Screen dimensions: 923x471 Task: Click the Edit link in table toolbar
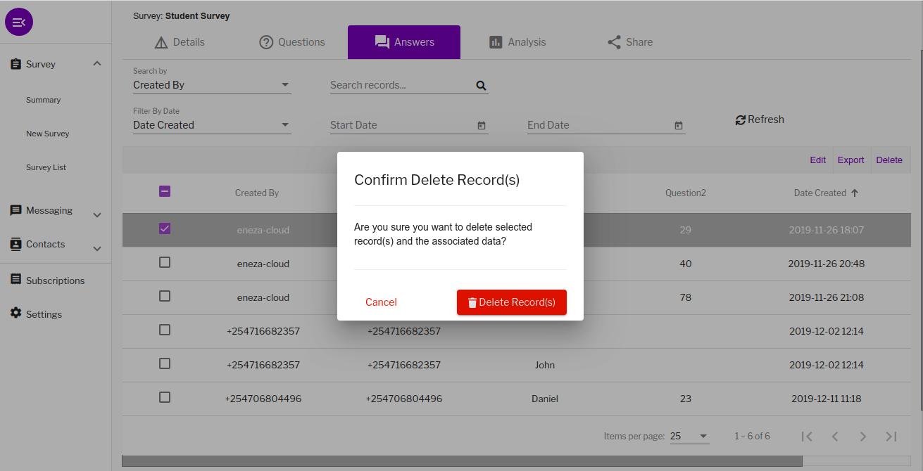tap(818, 160)
